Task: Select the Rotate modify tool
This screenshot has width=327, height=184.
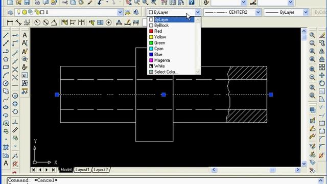Action: pos(322,83)
